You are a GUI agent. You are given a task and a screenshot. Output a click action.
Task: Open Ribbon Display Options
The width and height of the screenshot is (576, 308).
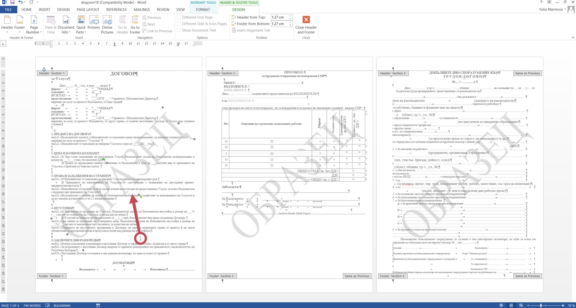coord(549,2)
